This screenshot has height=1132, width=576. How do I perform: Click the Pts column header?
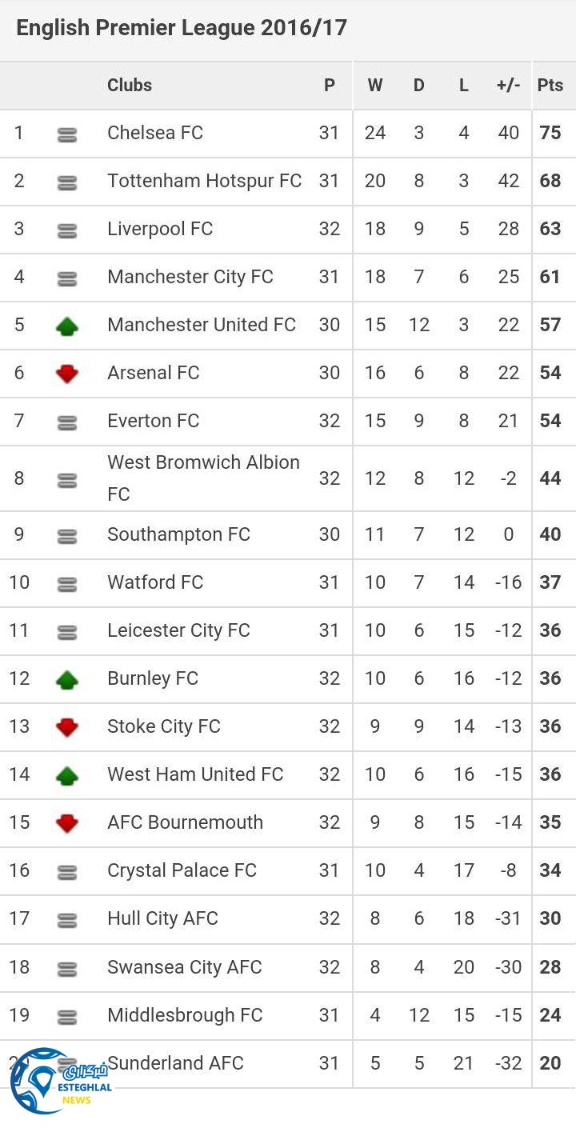pos(550,85)
